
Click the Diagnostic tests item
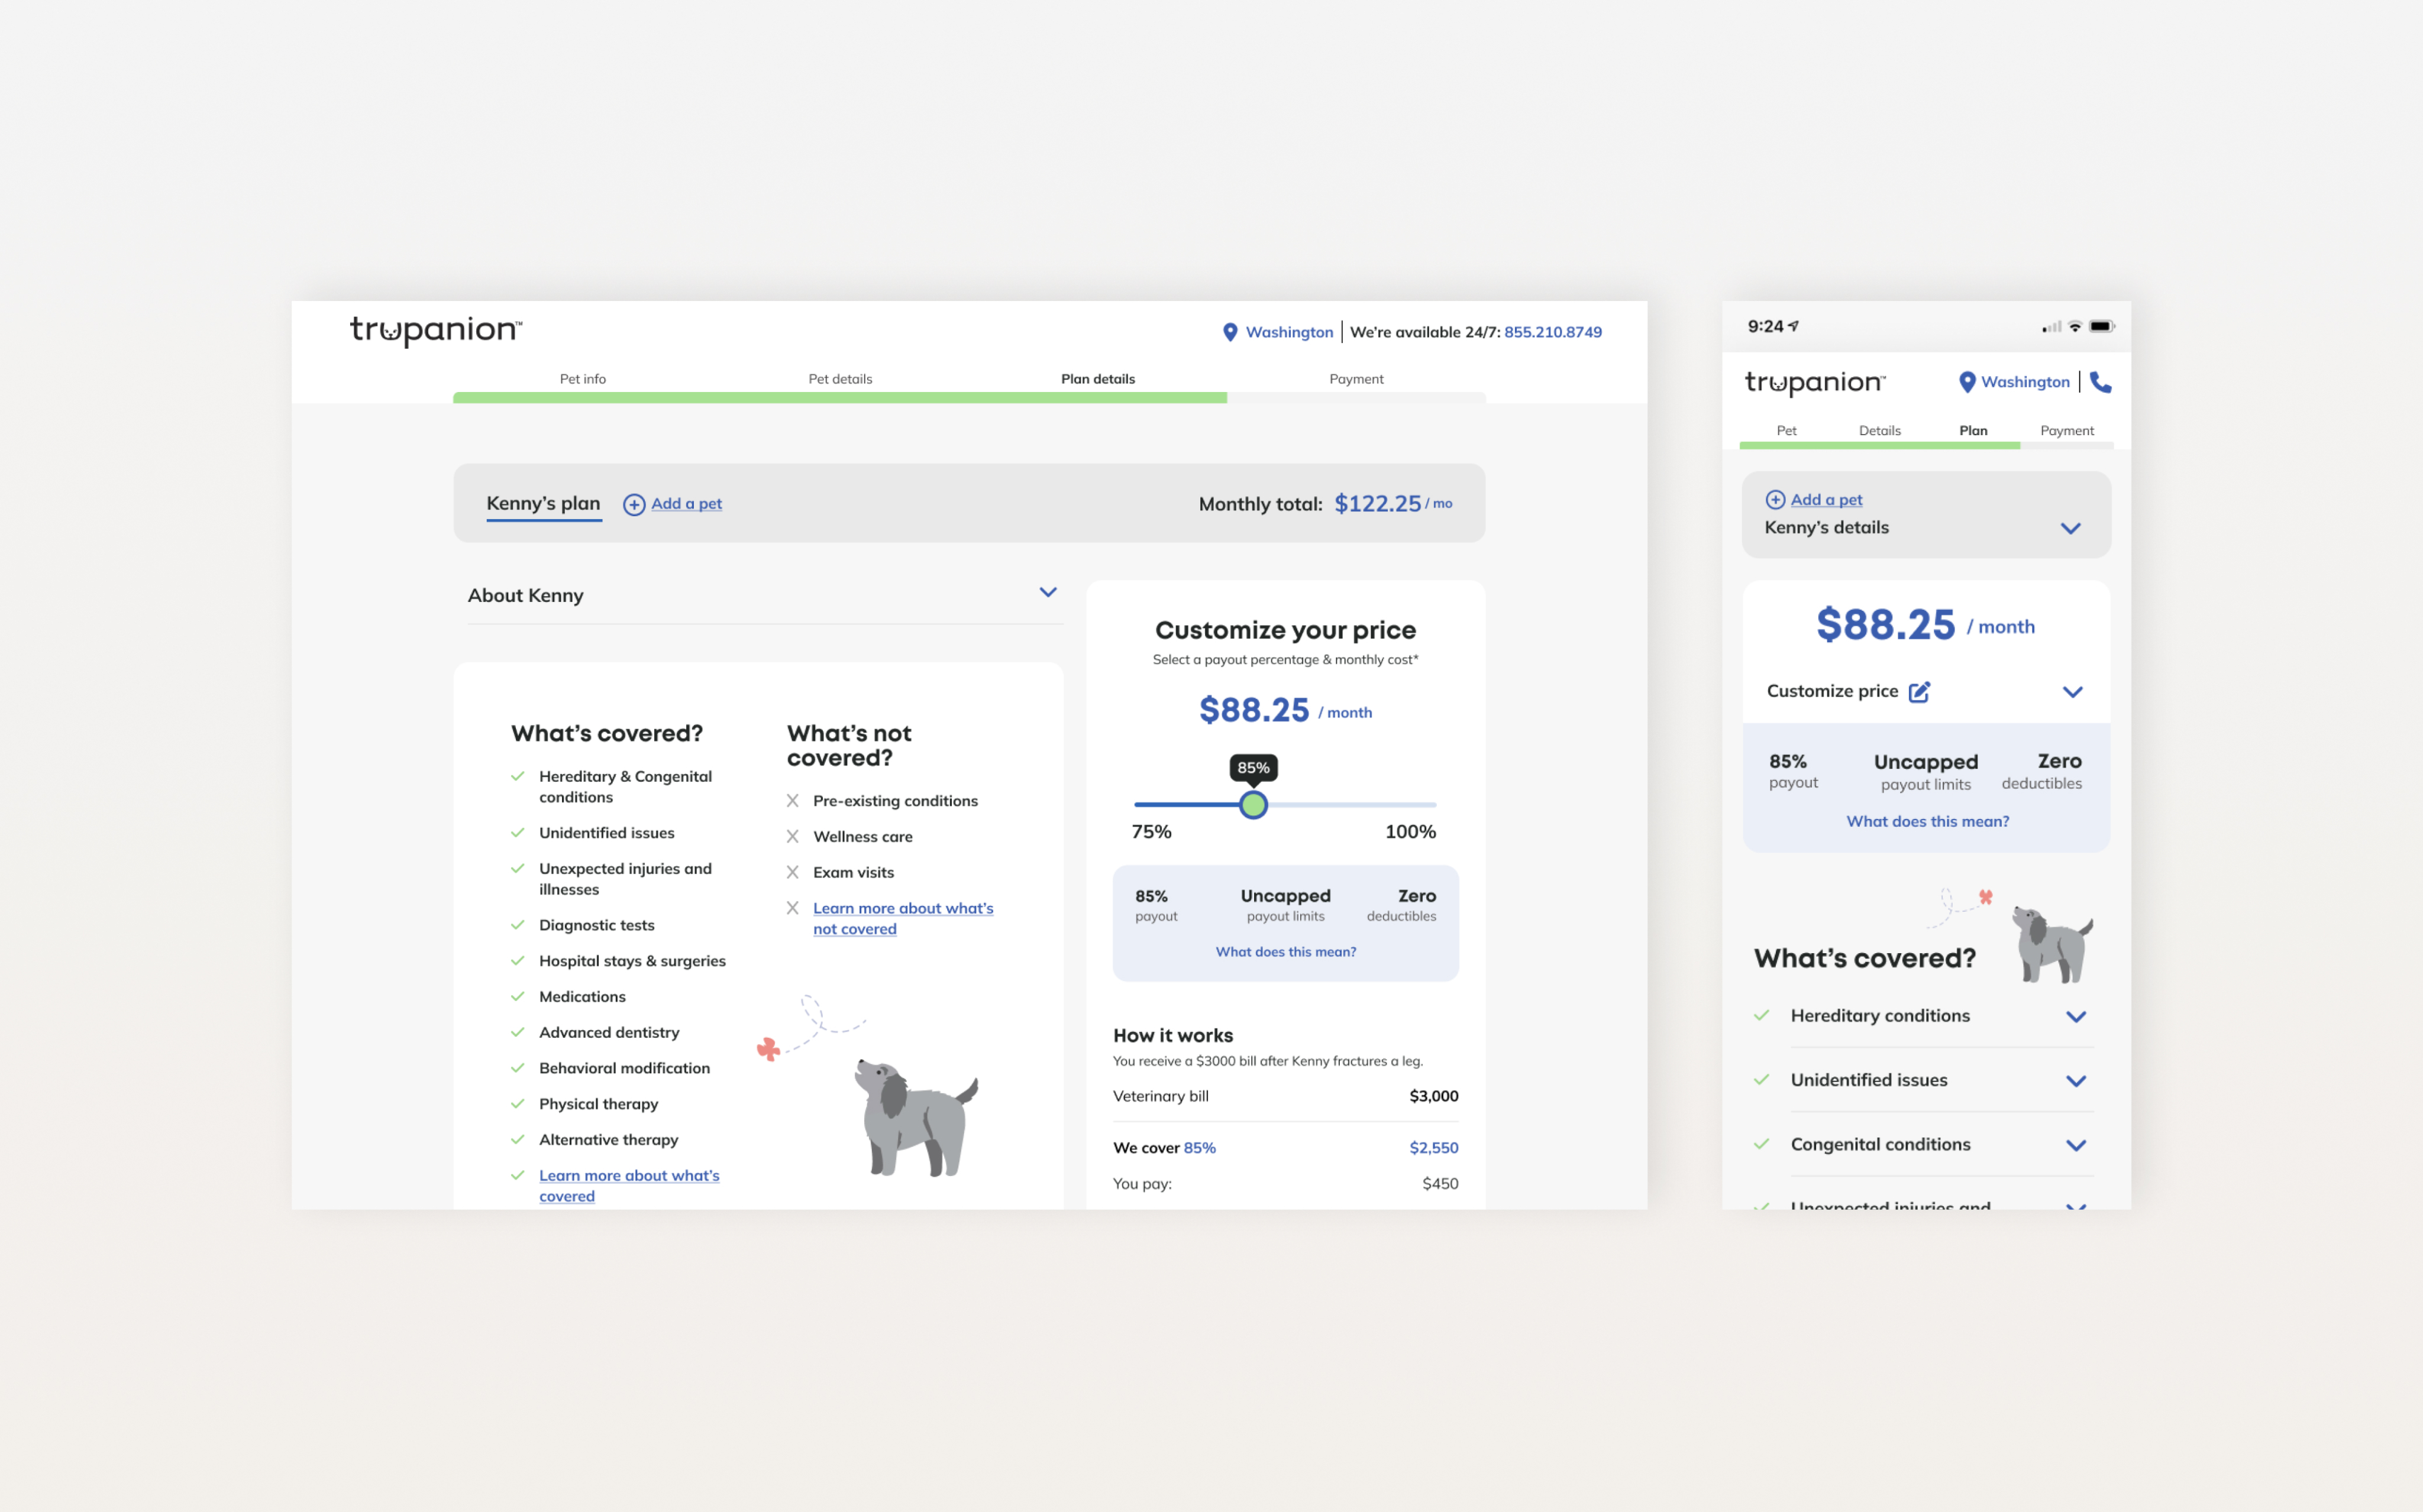tap(596, 926)
